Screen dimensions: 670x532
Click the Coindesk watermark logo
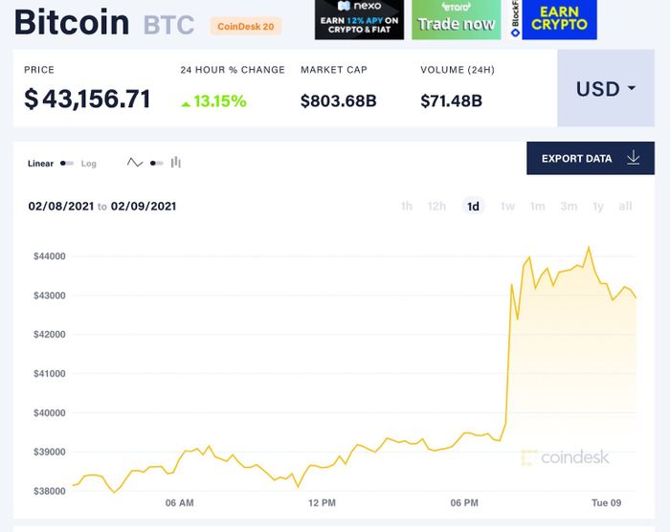(565, 457)
